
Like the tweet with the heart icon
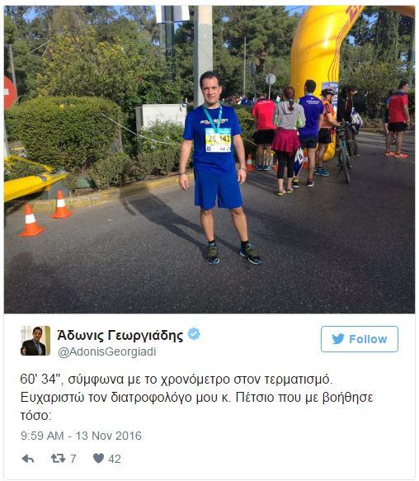click(x=98, y=458)
